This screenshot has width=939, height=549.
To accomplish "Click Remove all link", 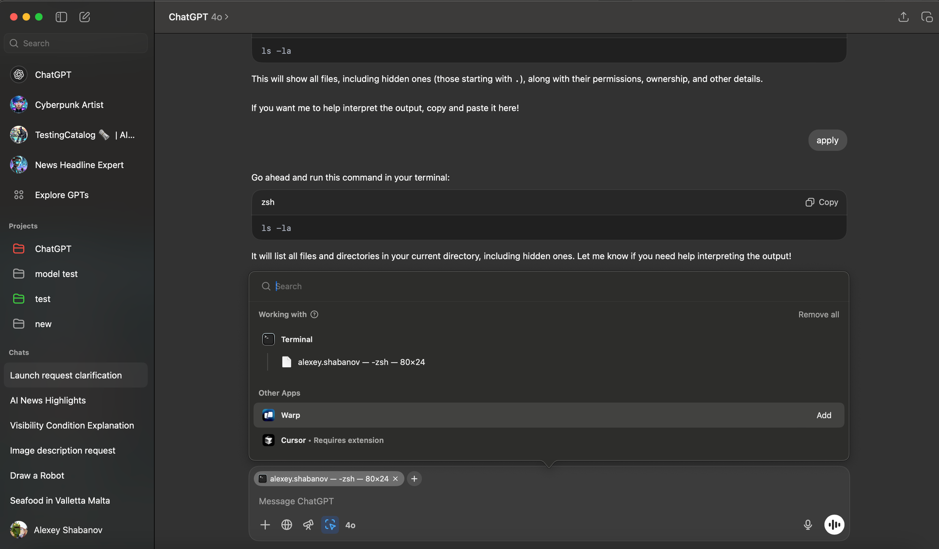I will [818, 315].
